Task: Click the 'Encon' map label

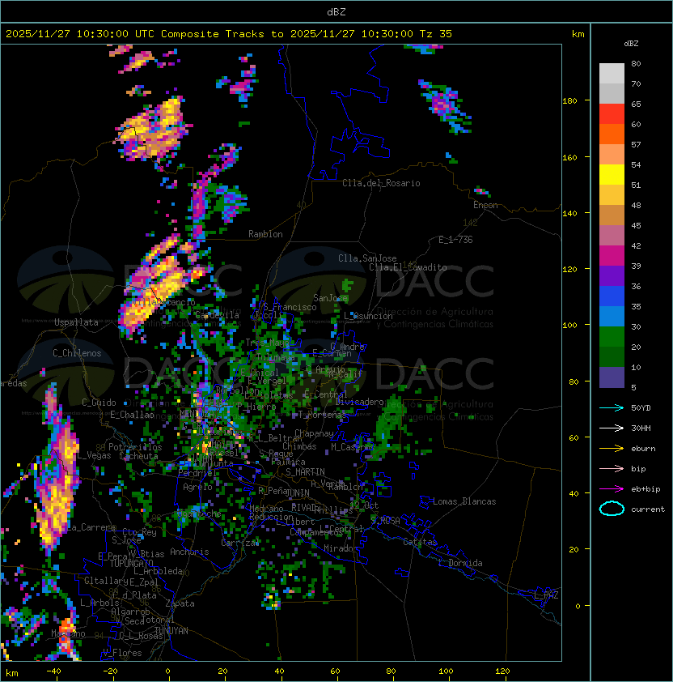Action: tap(485, 205)
